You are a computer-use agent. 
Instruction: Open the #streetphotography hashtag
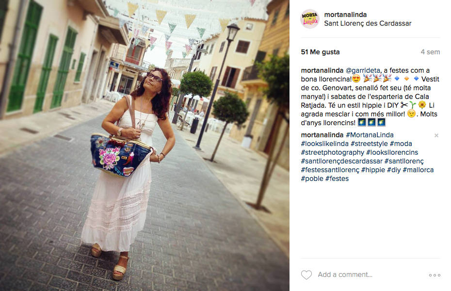333,152
